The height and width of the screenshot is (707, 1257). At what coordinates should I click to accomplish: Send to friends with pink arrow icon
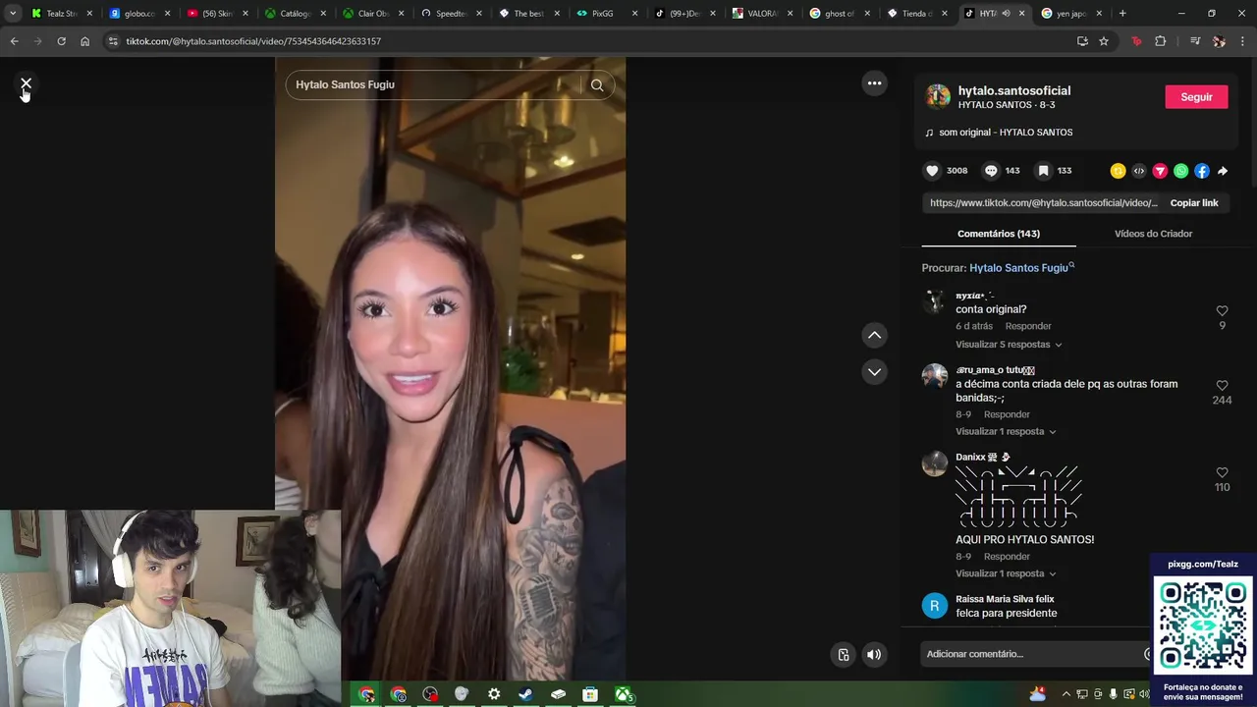click(x=1160, y=171)
